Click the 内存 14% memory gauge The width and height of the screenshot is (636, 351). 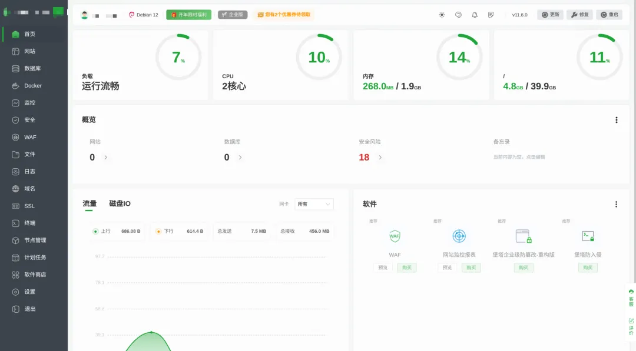click(459, 57)
